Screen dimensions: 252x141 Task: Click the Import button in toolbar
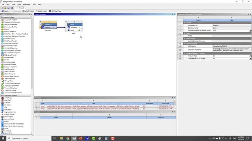pos(5,11)
